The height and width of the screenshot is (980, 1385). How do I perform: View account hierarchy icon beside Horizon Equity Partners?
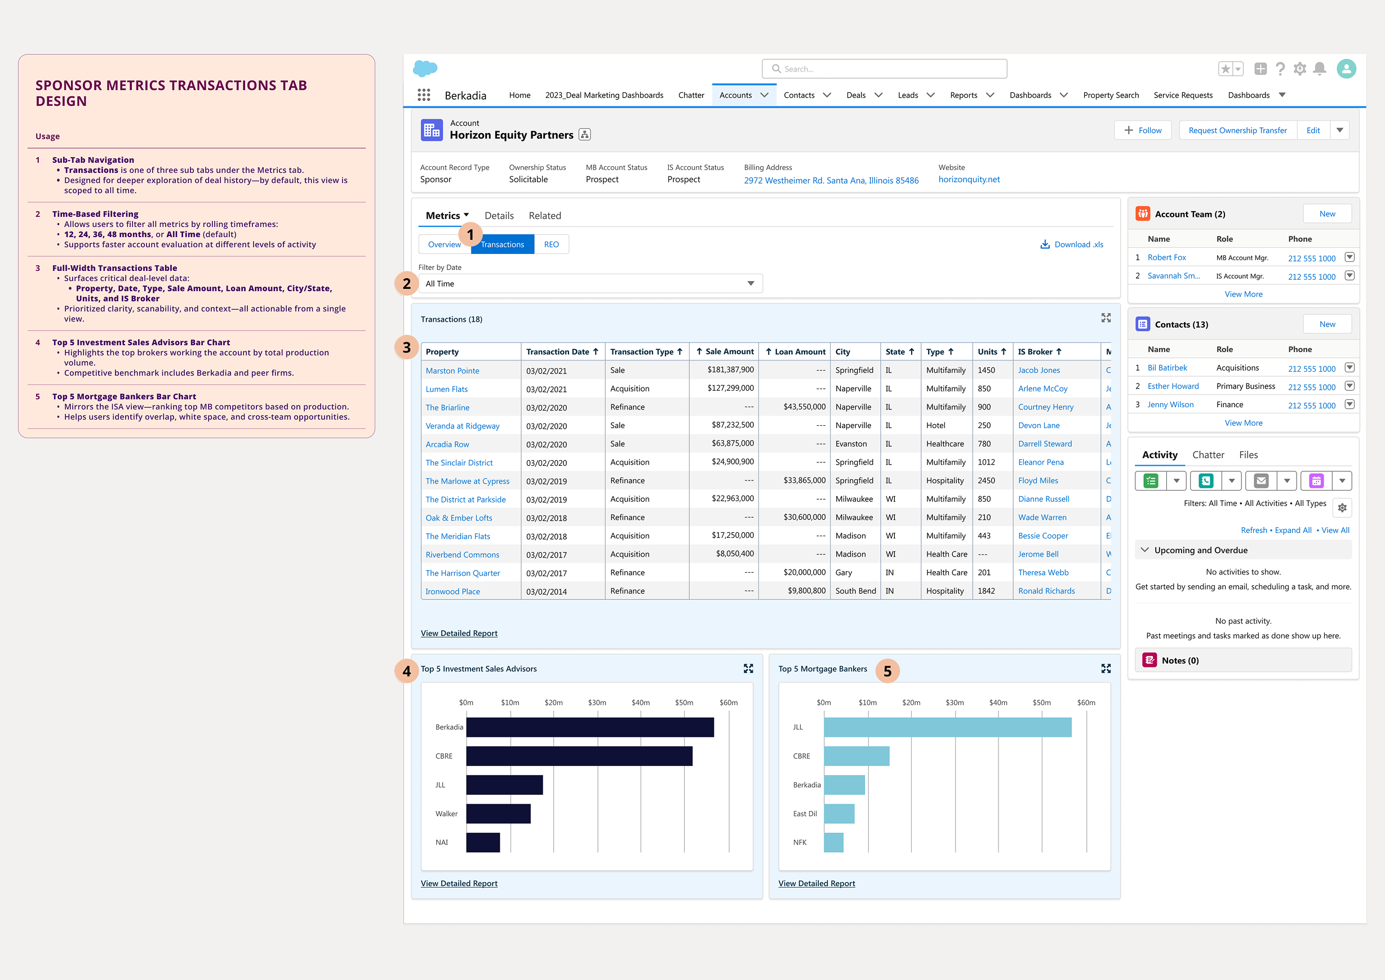(584, 135)
